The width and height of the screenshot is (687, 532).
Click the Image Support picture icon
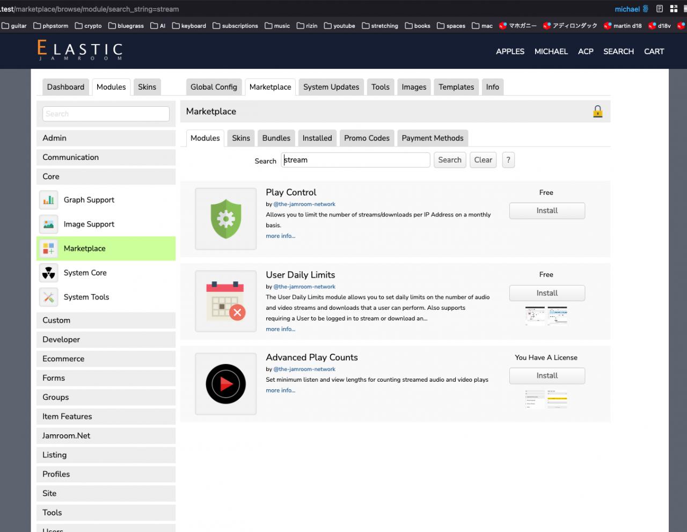tap(48, 224)
